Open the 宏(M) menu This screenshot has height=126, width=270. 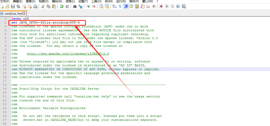point(109,1)
